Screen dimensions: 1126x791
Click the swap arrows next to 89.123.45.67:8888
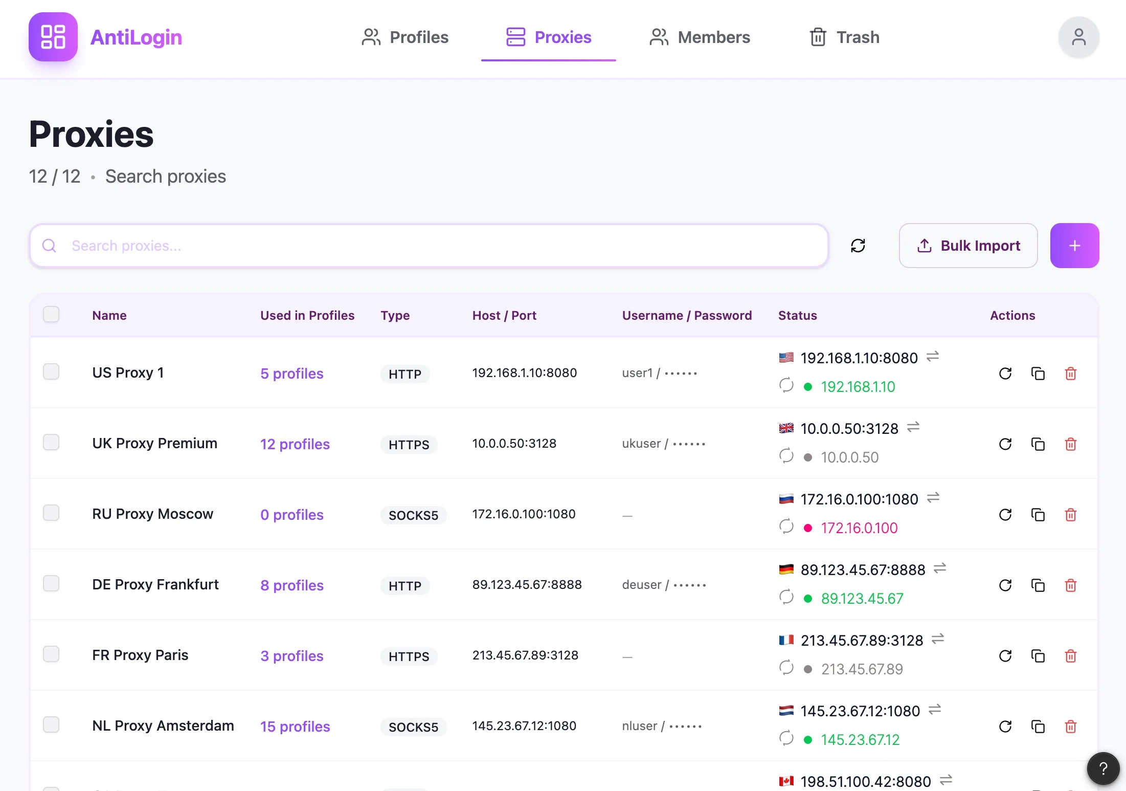940,568
